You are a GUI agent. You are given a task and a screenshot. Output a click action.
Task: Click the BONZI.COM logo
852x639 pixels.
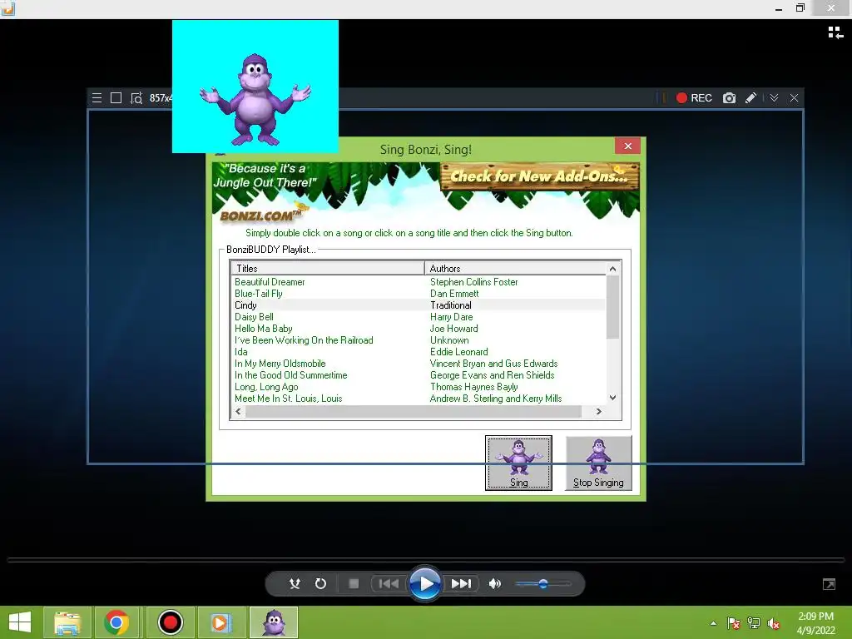[260, 215]
